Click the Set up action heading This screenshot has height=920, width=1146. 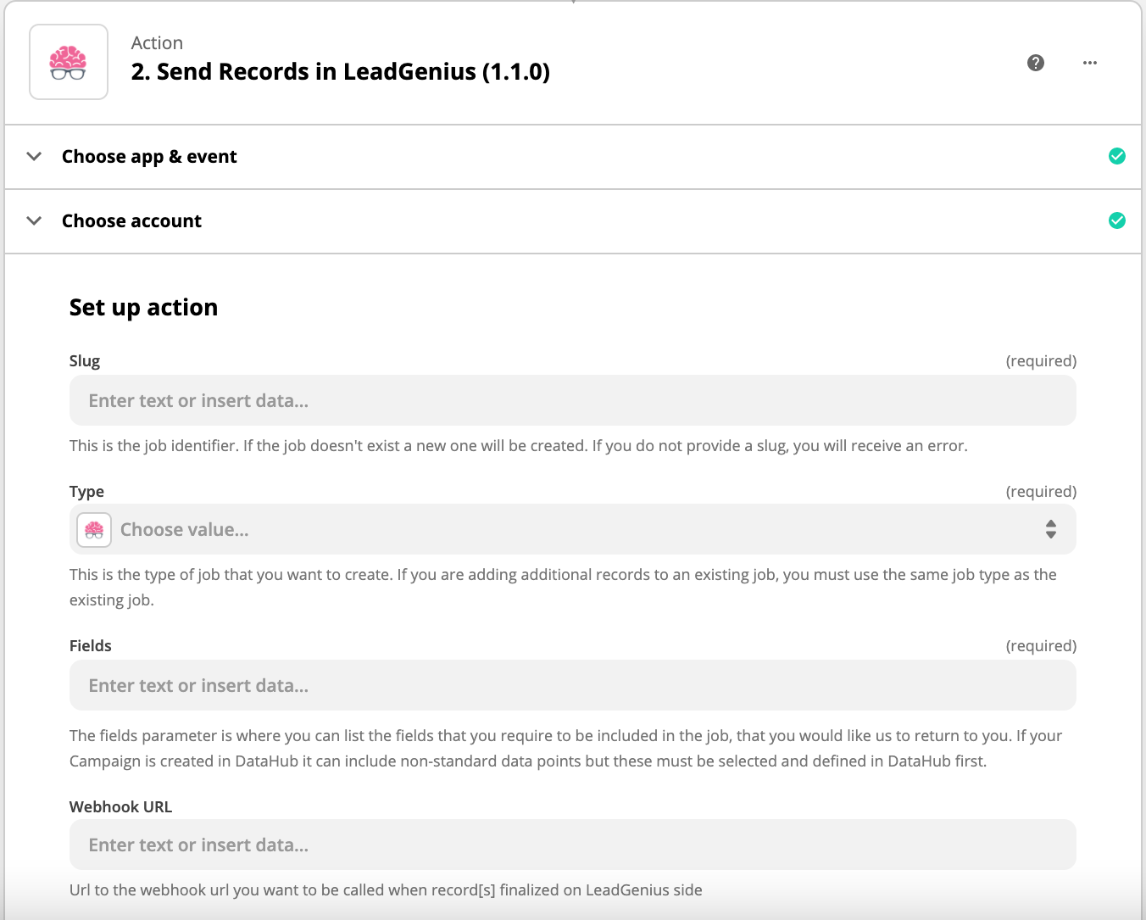pos(143,308)
